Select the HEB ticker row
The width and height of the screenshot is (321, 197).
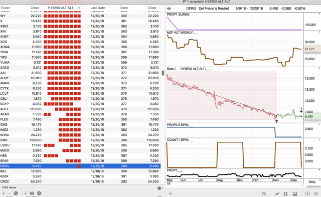80,155
